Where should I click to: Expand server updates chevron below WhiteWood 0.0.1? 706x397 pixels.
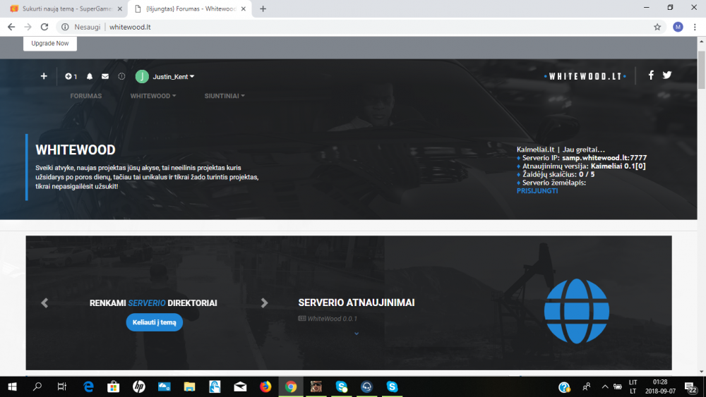pyautogui.click(x=356, y=334)
